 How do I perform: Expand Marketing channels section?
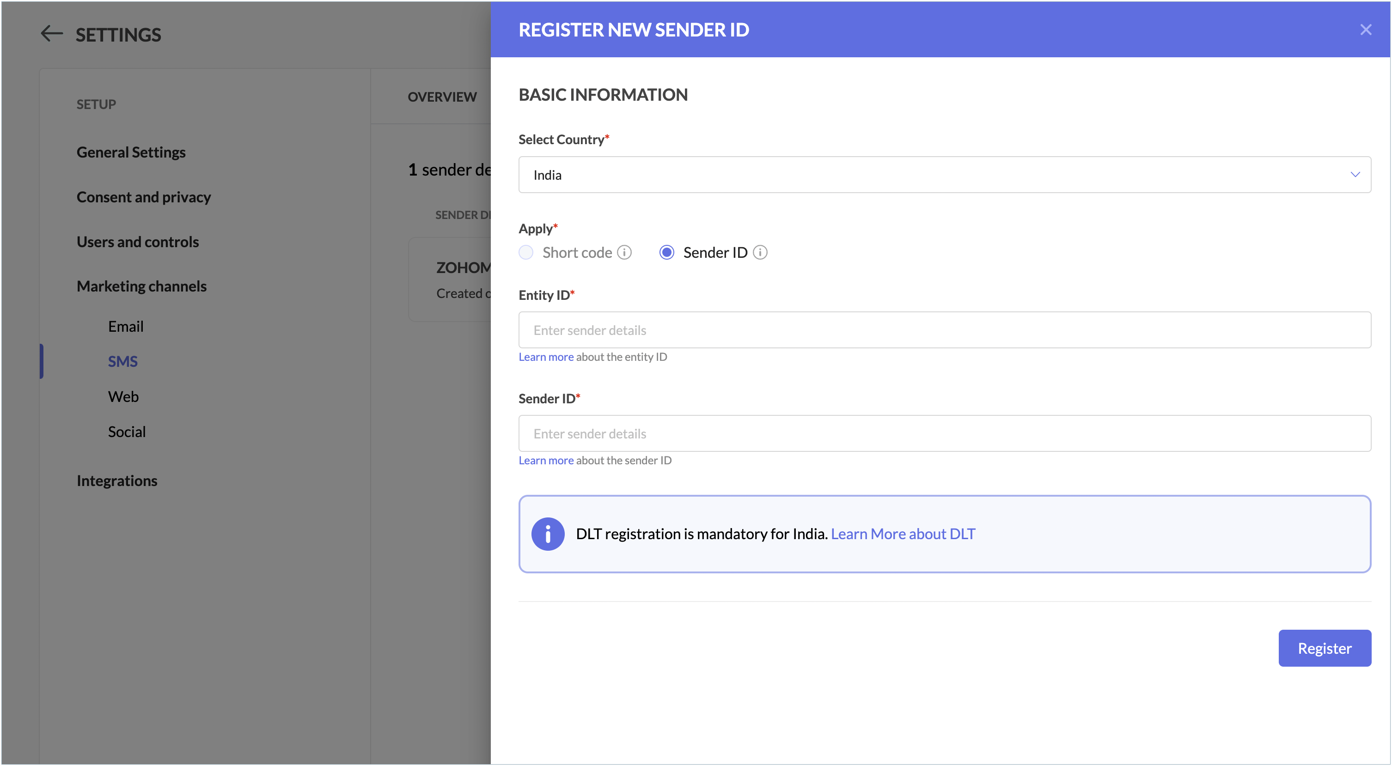pos(141,286)
